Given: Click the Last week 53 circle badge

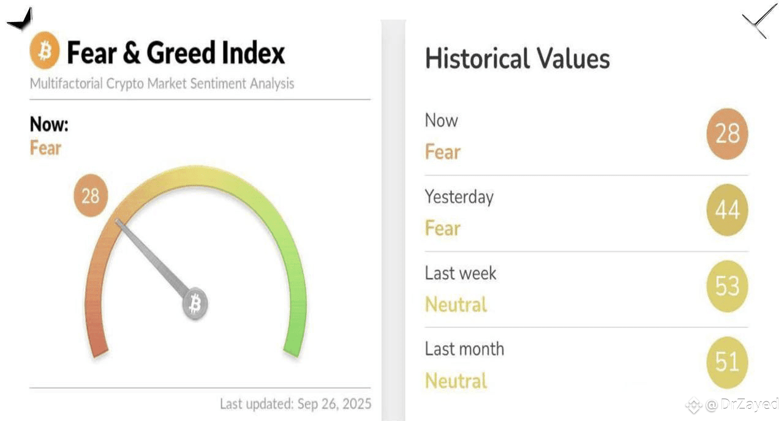Looking at the screenshot, I should coord(727,286).
